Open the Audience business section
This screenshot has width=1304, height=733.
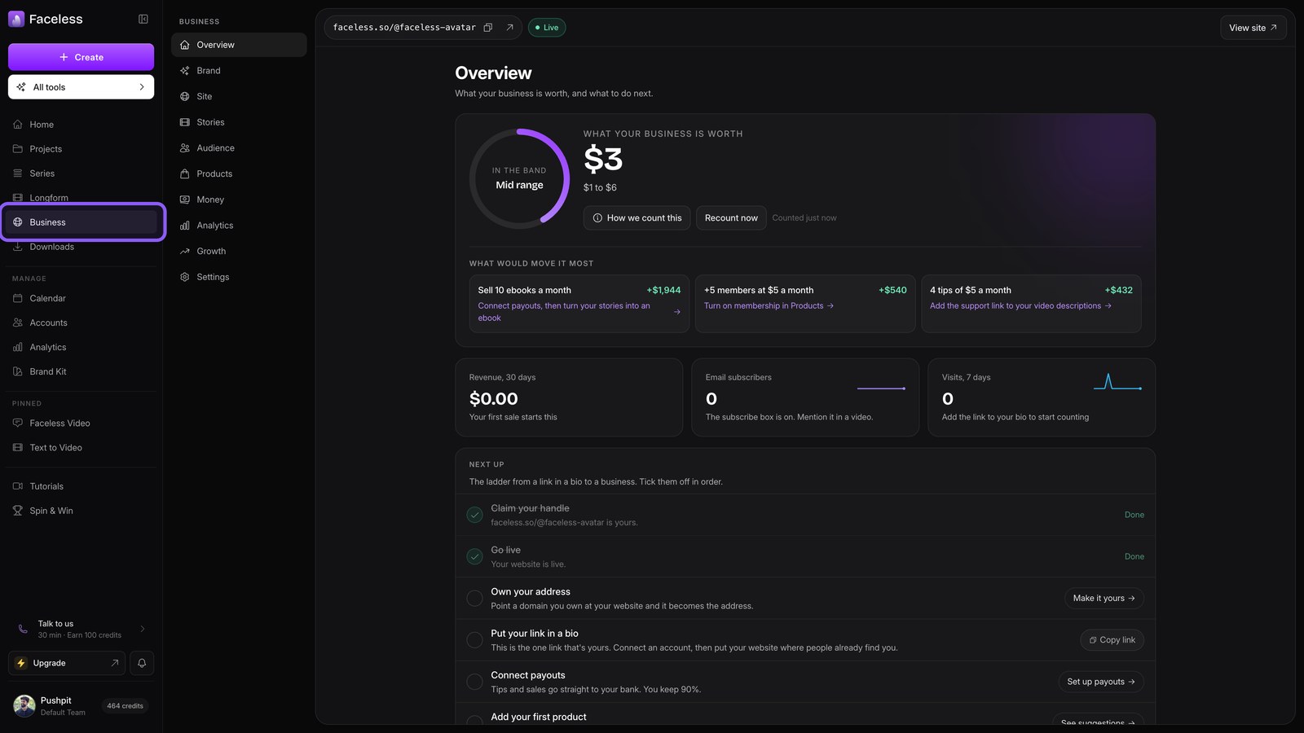pyautogui.click(x=239, y=148)
